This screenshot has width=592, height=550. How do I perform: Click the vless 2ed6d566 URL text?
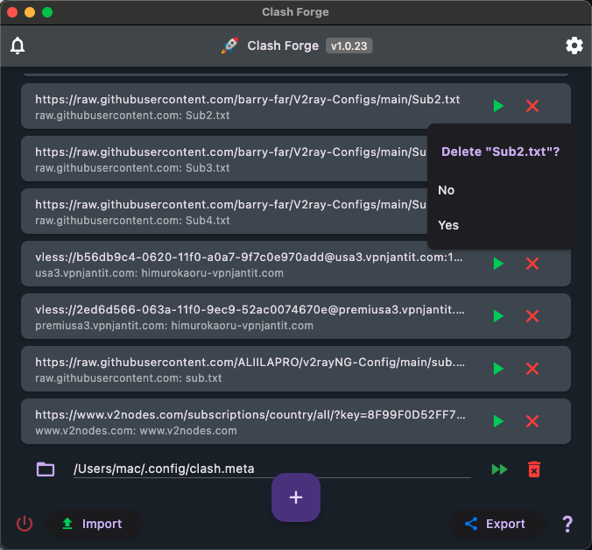coord(250,309)
